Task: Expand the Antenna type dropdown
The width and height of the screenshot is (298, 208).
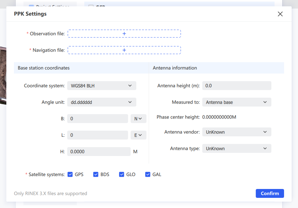Action: click(x=236, y=148)
